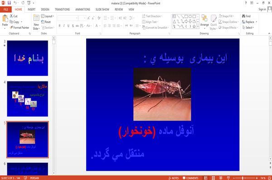The image size is (272, 180).
Task: Switch to the ANIMATIONS tab
Action: coord(83,9)
